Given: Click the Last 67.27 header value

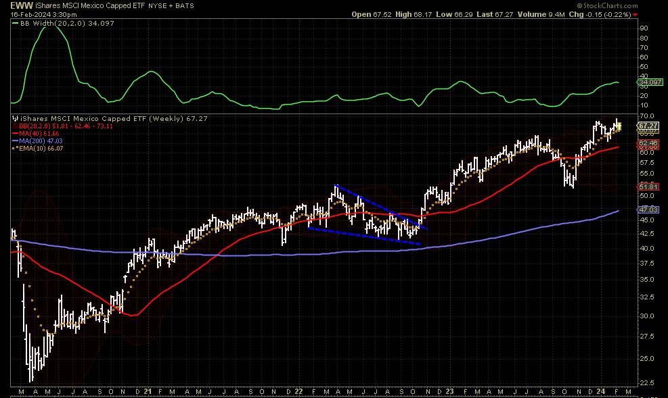Looking at the screenshot, I should tap(495, 14).
